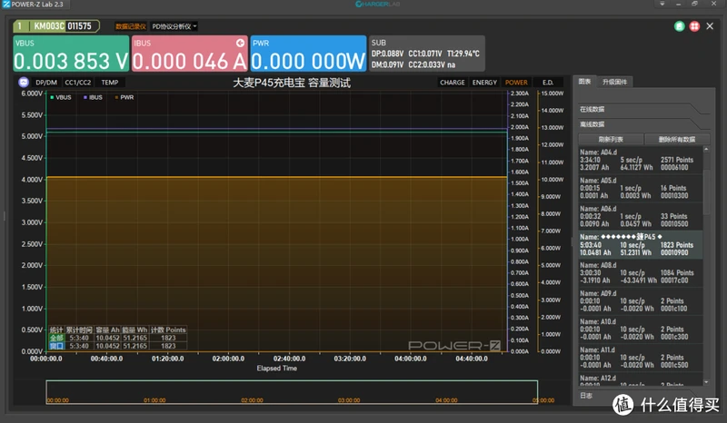The height and width of the screenshot is (423, 727).
Task: Close the KM003C device panel
Action: click(710, 26)
